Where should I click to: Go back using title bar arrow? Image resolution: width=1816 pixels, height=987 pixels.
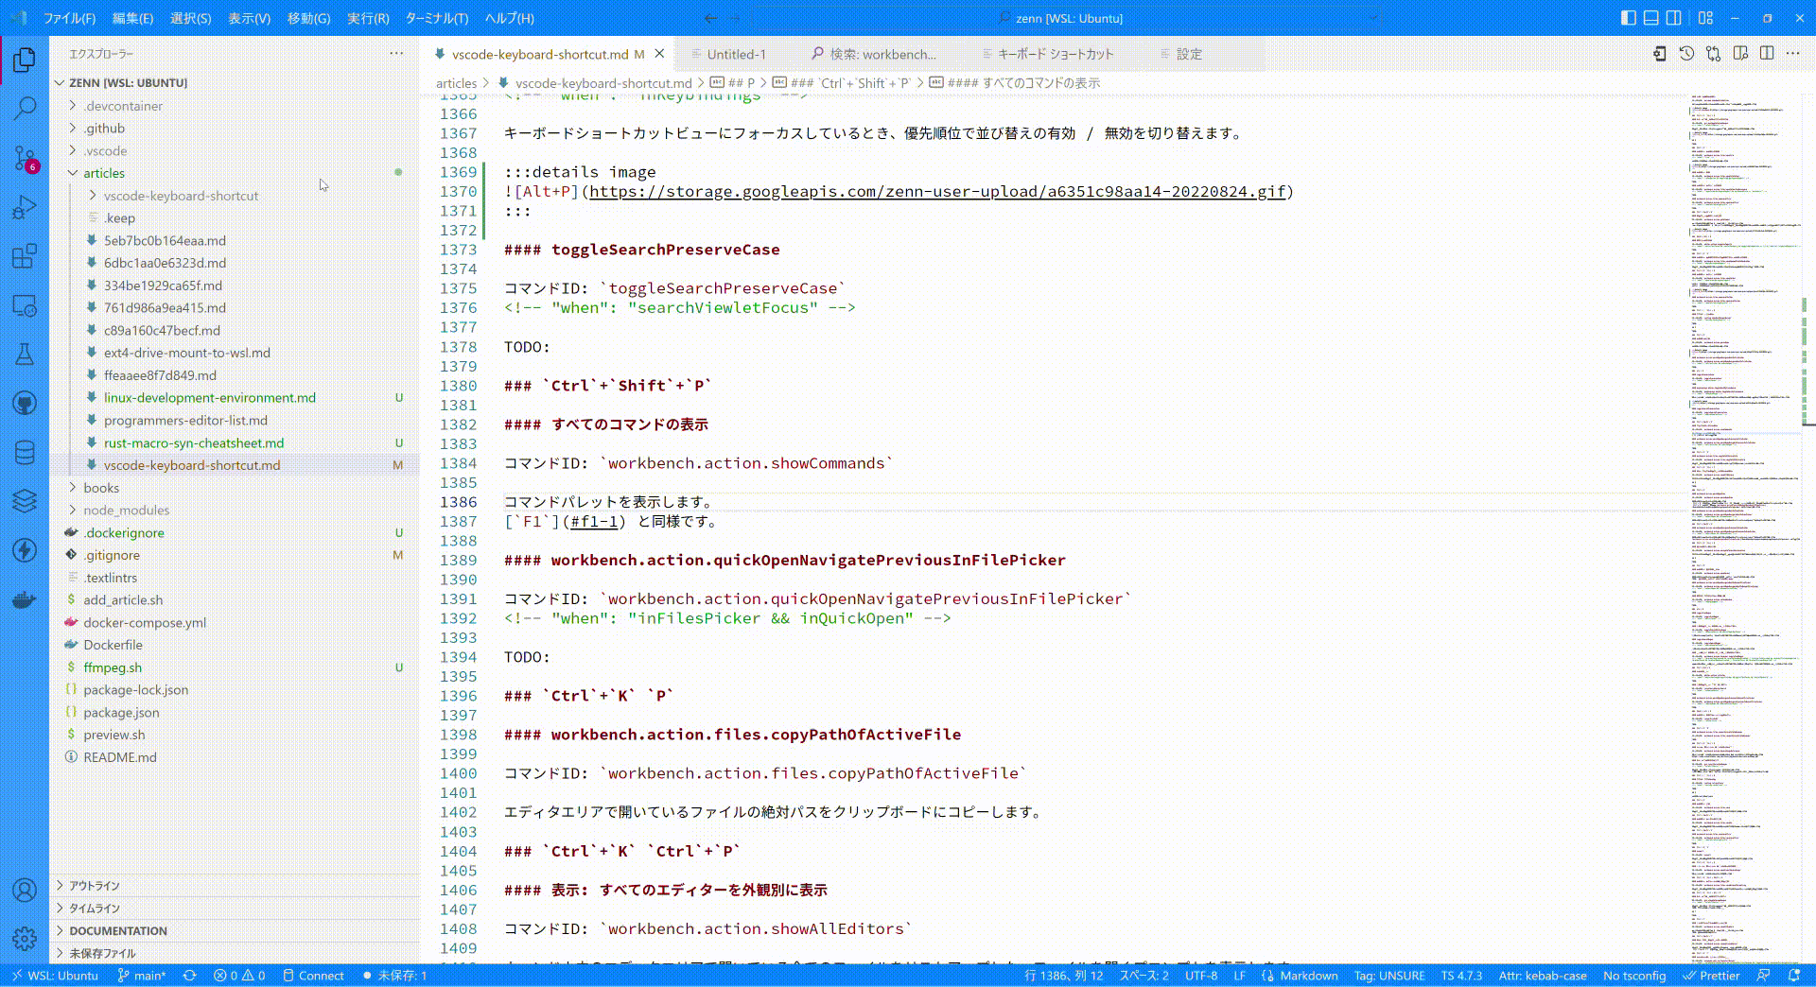click(x=710, y=18)
